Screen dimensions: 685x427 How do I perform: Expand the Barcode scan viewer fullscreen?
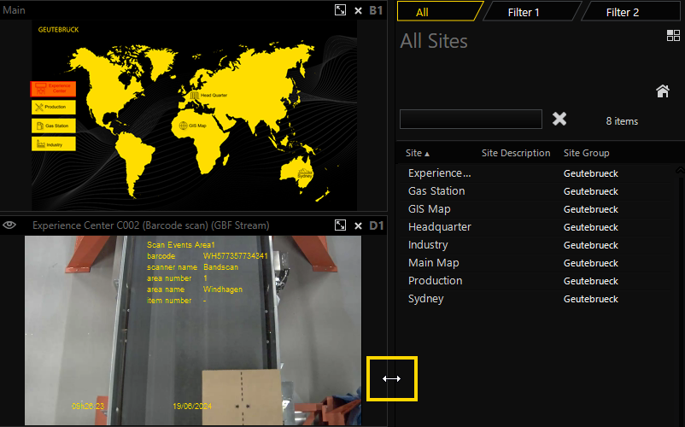(x=340, y=225)
